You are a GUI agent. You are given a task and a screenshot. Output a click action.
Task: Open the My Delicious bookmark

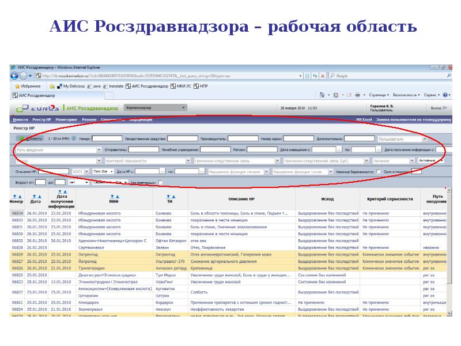[71, 86]
